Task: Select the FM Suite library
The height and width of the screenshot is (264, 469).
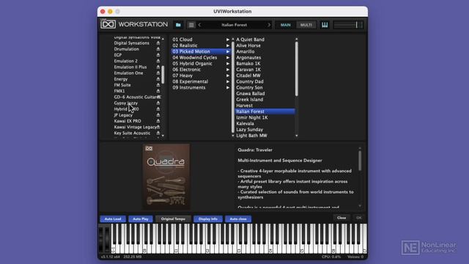Action: pyautogui.click(x=122, y=85)
